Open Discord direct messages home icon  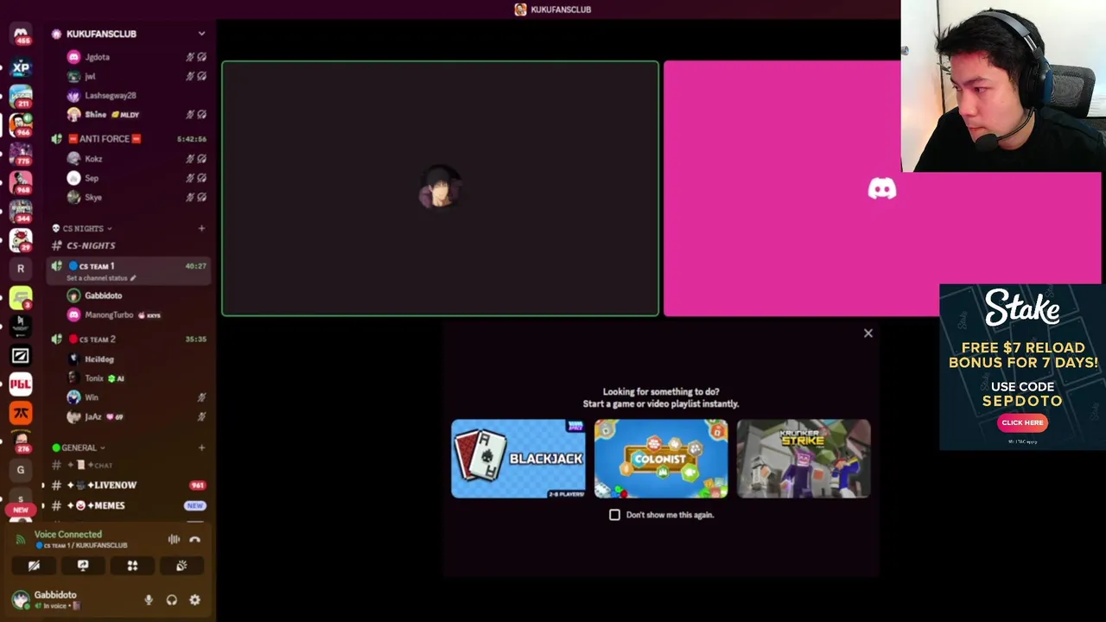[x=21, y=34]
